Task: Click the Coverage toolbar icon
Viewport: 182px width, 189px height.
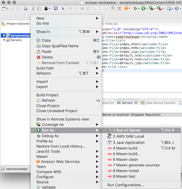Action: [151, 8]
